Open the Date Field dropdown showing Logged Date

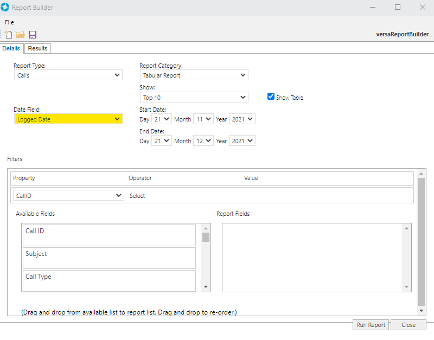click(68, 119)
